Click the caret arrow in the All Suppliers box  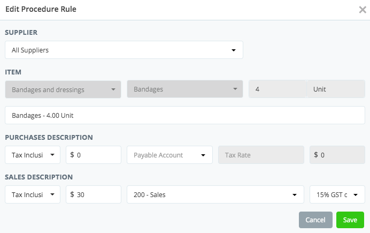(x=234, y=50)
